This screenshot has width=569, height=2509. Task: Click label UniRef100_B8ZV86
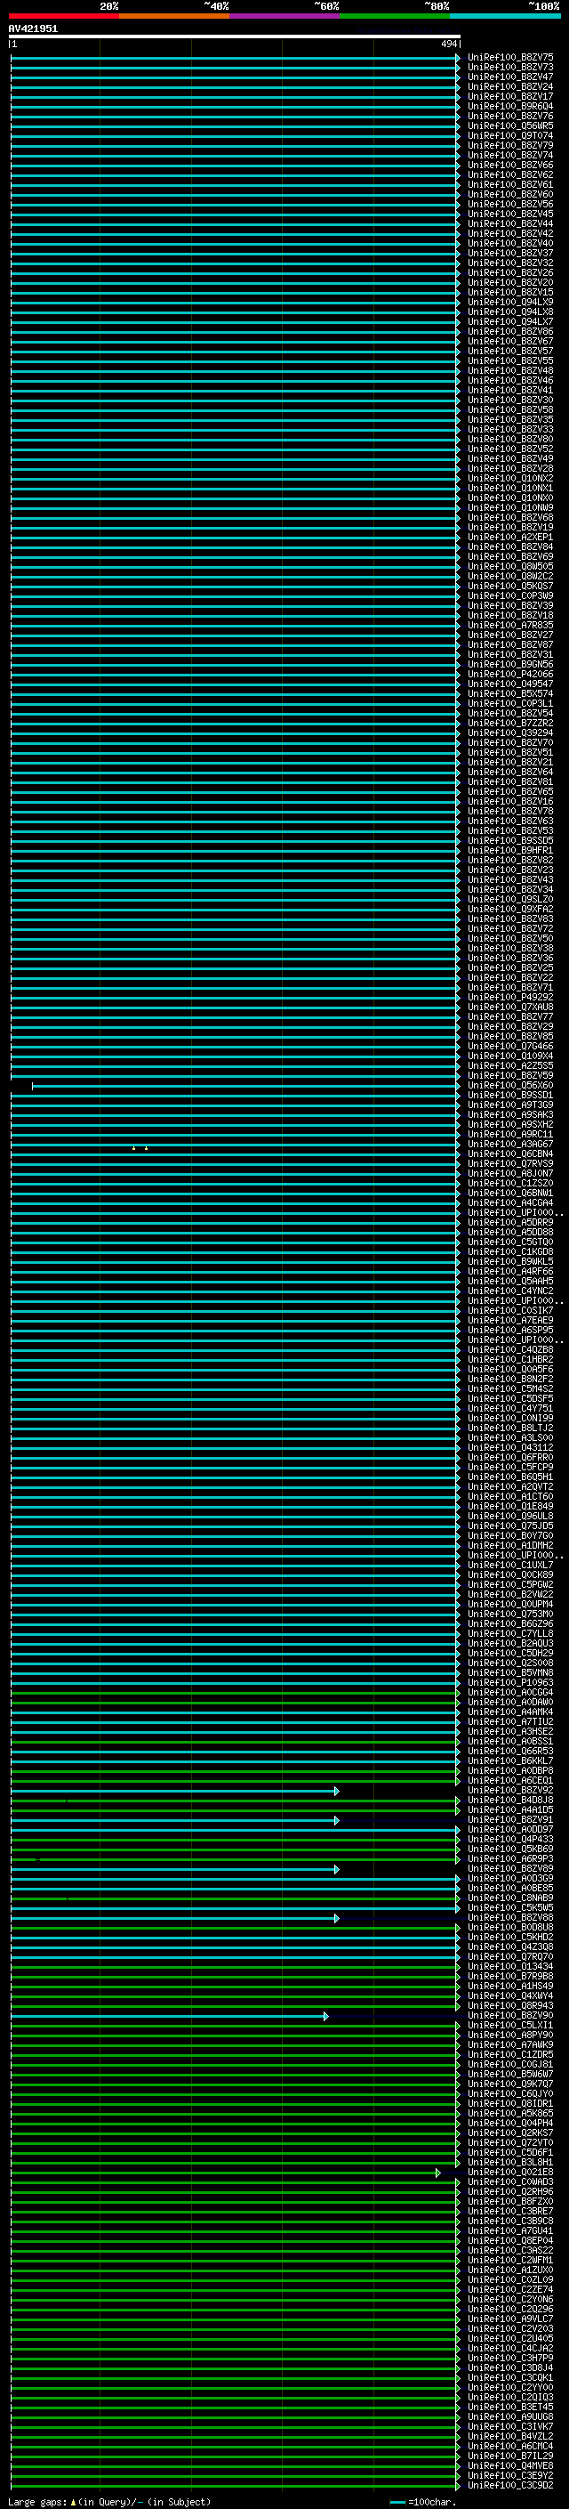(x=510, y=331)
